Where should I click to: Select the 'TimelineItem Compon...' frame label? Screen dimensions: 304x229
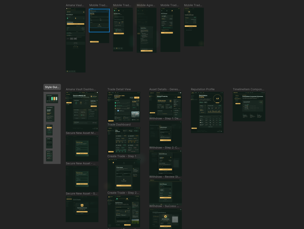tap(248, 89)
